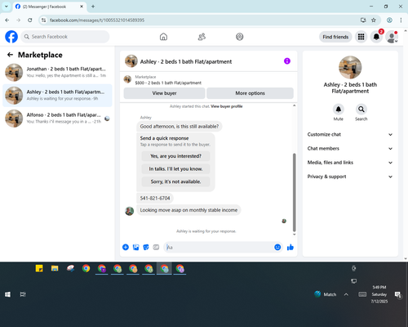Screen dimensions: 408x327
Task: Click the chat scrollbar thumb
Action: click(x=294, y=192)
